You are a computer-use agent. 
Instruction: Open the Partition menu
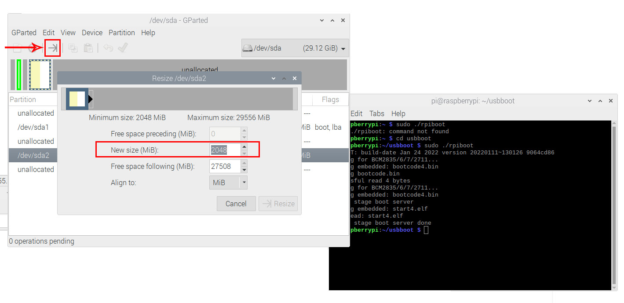point(122,33)
